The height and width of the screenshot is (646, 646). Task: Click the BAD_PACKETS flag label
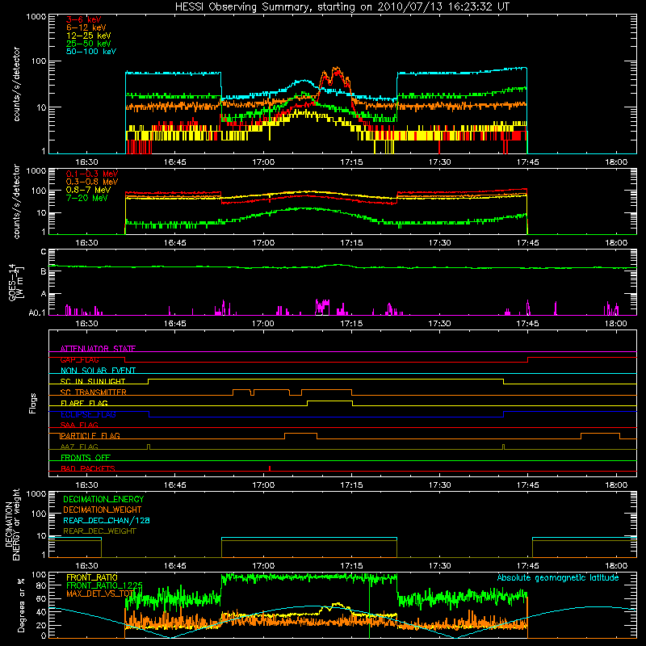click(x=88, y=468)
